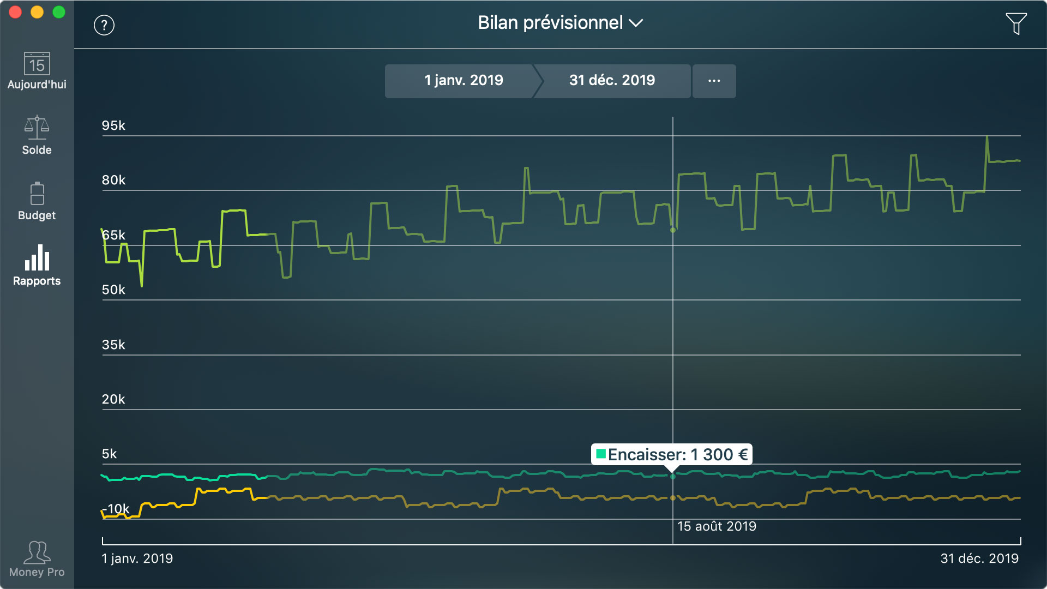
Task: Expand the Bilan prévisionnel report chooser
Action: pyautogui.click(x=560, y=23)
